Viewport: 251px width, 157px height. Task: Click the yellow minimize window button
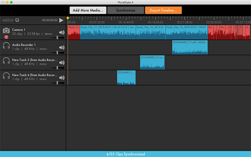7,2
